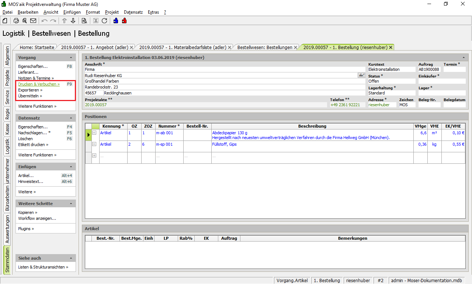472x284 pixels.
Task: Click the Termin input field
Action: pyautogui.click(x=454, y=69)
